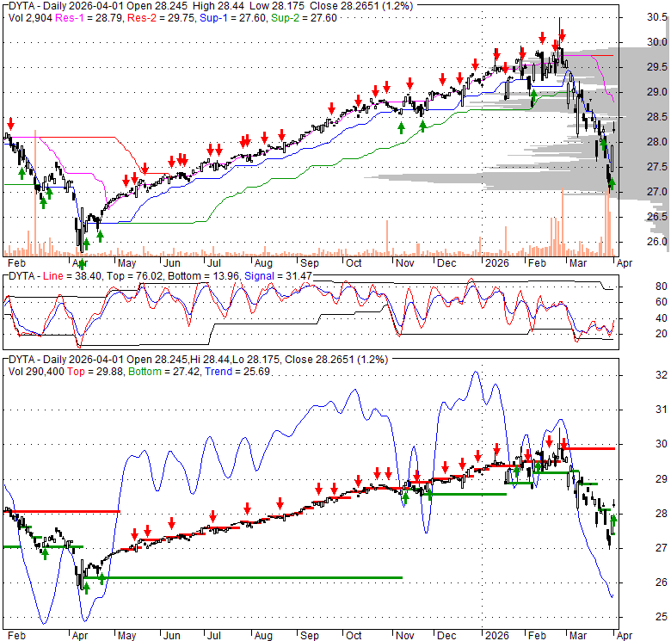
Task: Click the red down arrow above January 2026 in the lower chart
Action: tap(496, 449)
